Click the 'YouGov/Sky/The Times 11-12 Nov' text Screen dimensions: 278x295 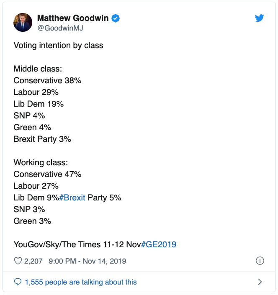coord(77,244)
